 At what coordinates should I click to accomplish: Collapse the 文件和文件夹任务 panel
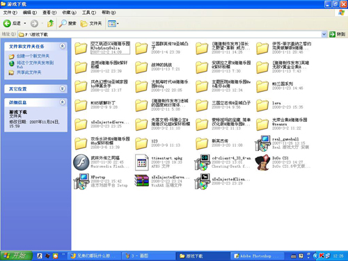tap(62, 46)
